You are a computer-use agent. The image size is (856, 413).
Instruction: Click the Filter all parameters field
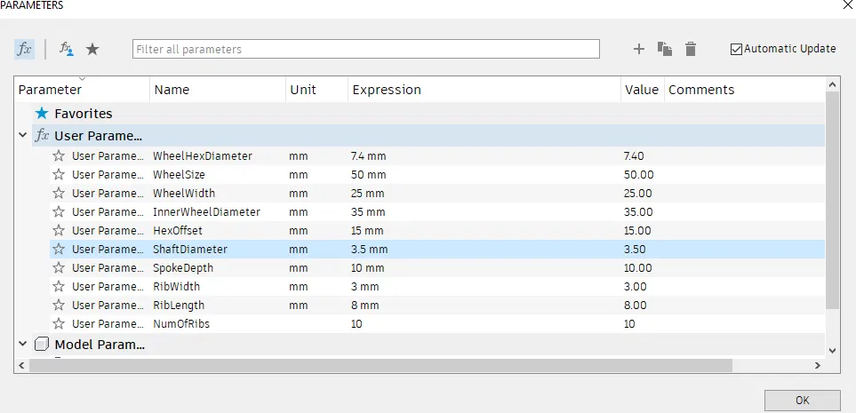tap(366, 49)
